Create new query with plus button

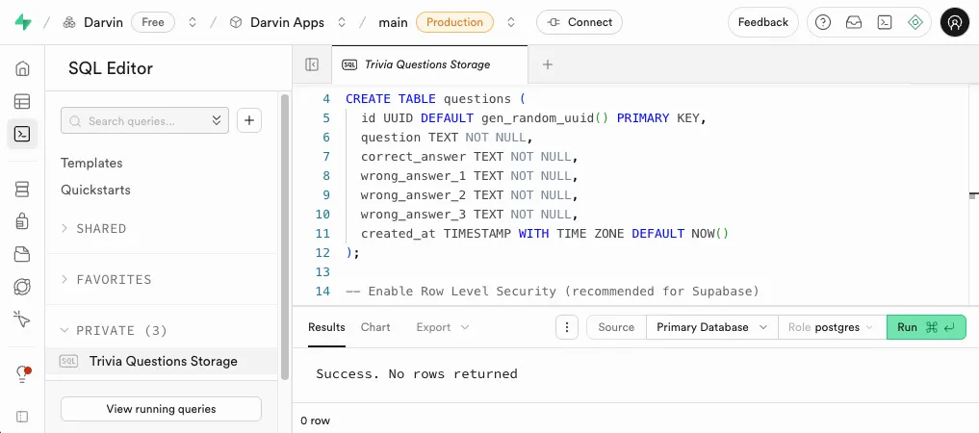249,120
